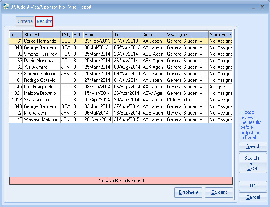Open Enrolment for selected record
This screenshot has height=207, width=270.
click(188, 192)
